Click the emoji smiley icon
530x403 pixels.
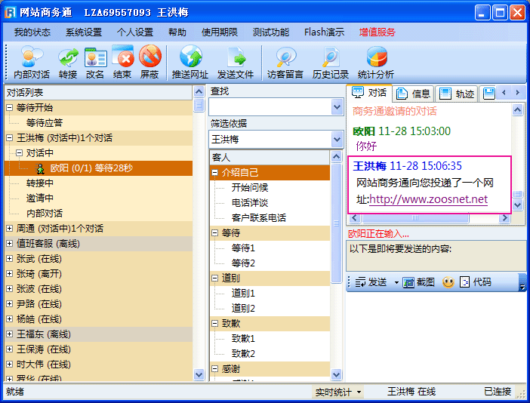pos(448,282)
